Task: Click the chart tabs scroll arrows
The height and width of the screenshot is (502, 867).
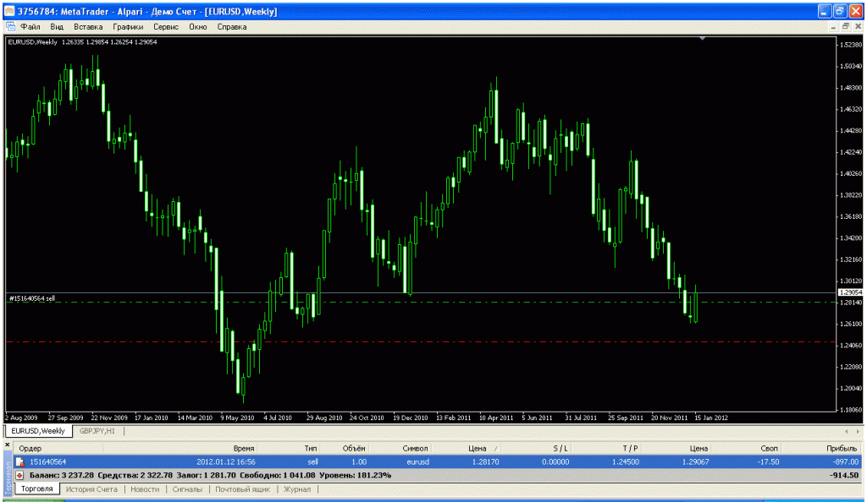Action: 853,431
